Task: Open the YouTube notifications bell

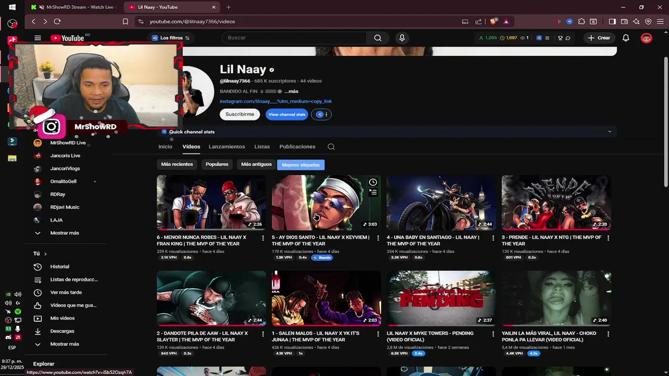Action: [626, 38]
